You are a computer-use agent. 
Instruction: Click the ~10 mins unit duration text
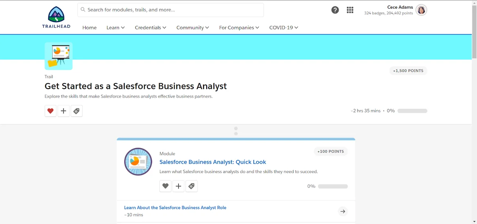[x=134, y=215]
